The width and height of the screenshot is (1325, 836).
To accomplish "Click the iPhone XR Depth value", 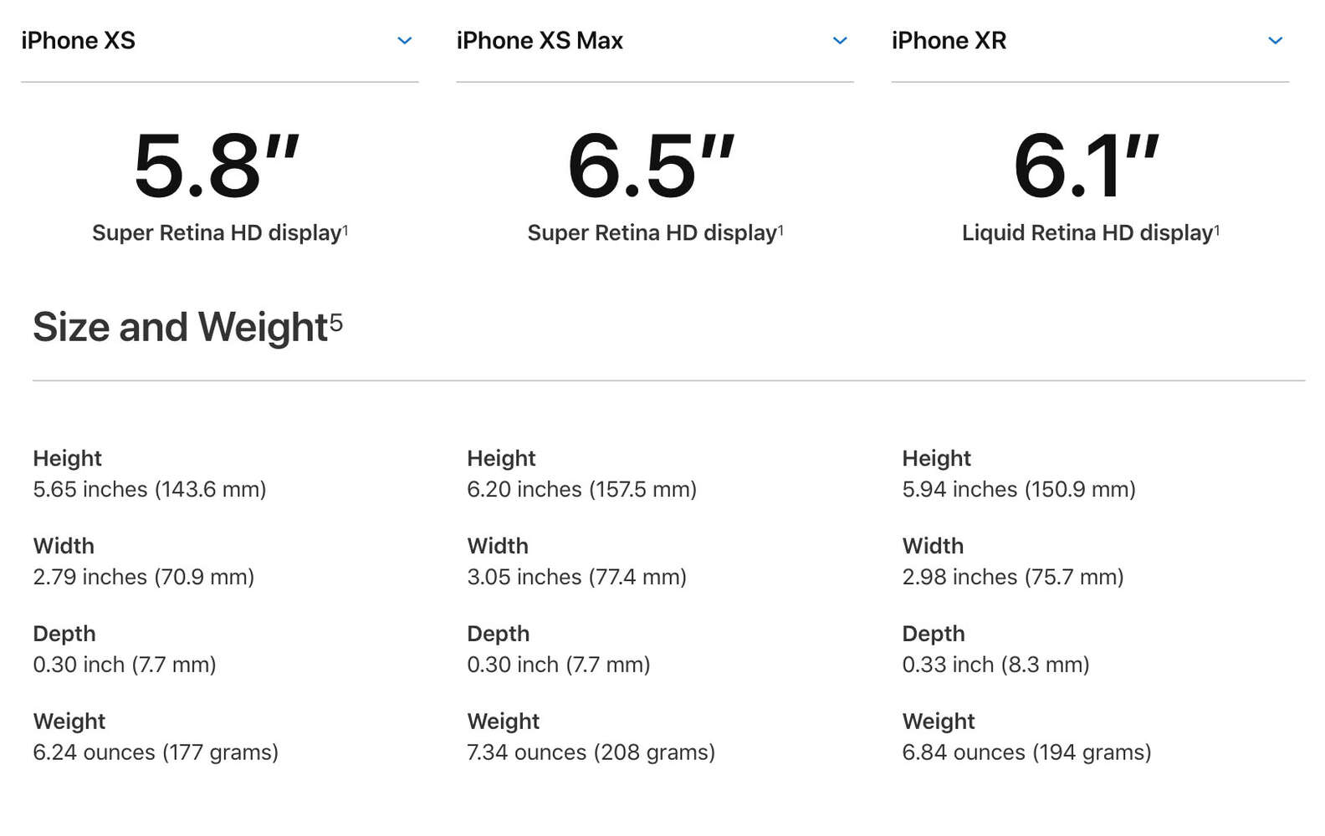I will (995, 664).
